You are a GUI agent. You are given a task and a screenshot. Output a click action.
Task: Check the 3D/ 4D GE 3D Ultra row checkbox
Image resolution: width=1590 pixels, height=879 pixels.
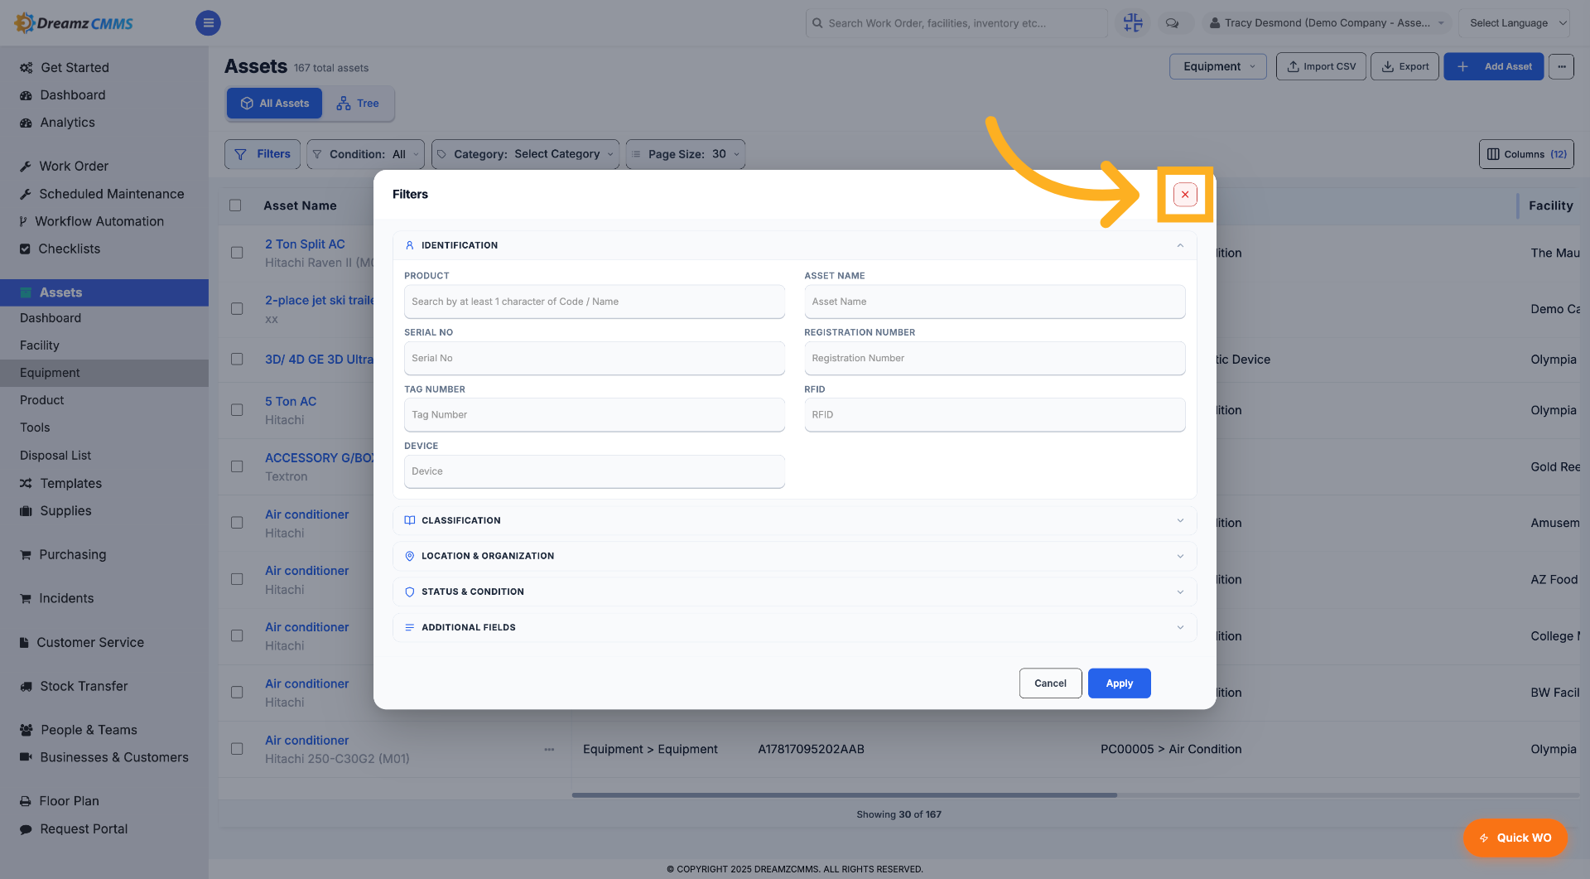(x=237, y=360)
